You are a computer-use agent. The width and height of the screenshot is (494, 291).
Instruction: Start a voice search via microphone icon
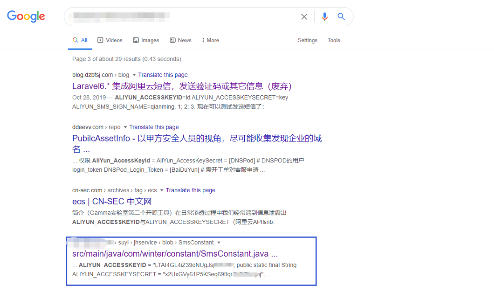point(324,16)
